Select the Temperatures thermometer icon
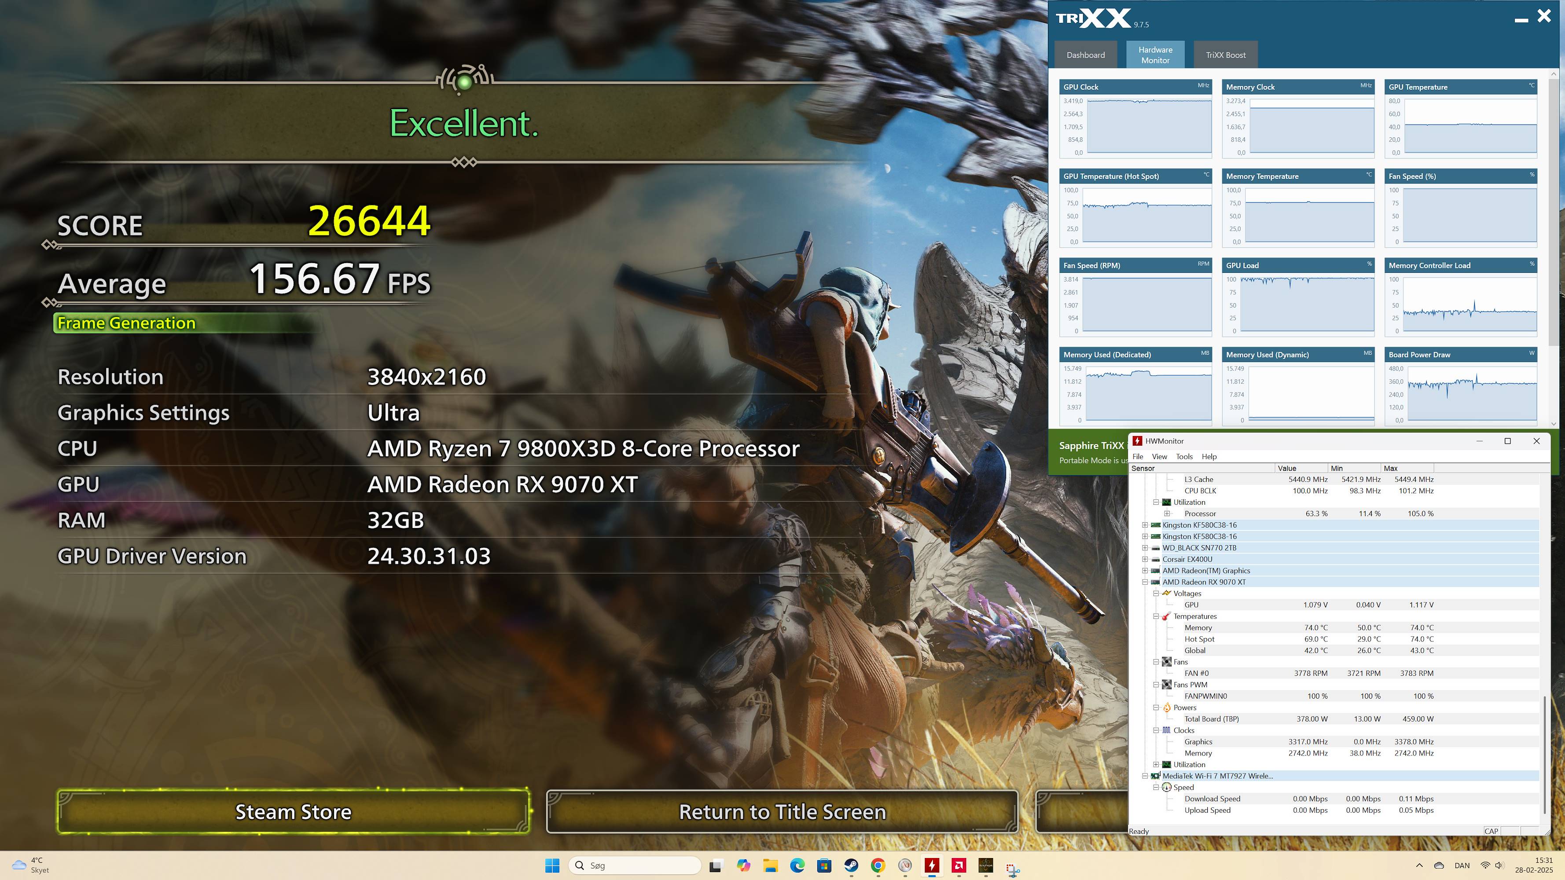This screenshot has width=1565, height=880. pyautogui.click(x=1166, y=616)
